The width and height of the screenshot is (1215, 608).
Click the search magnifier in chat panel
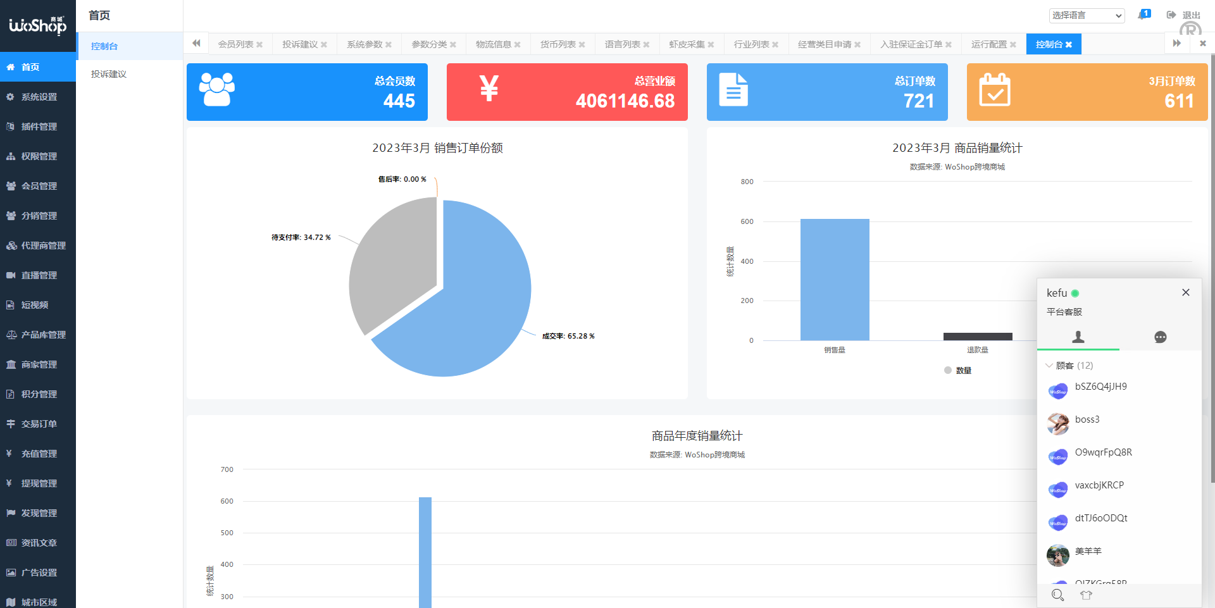[x=1057, y=595]
